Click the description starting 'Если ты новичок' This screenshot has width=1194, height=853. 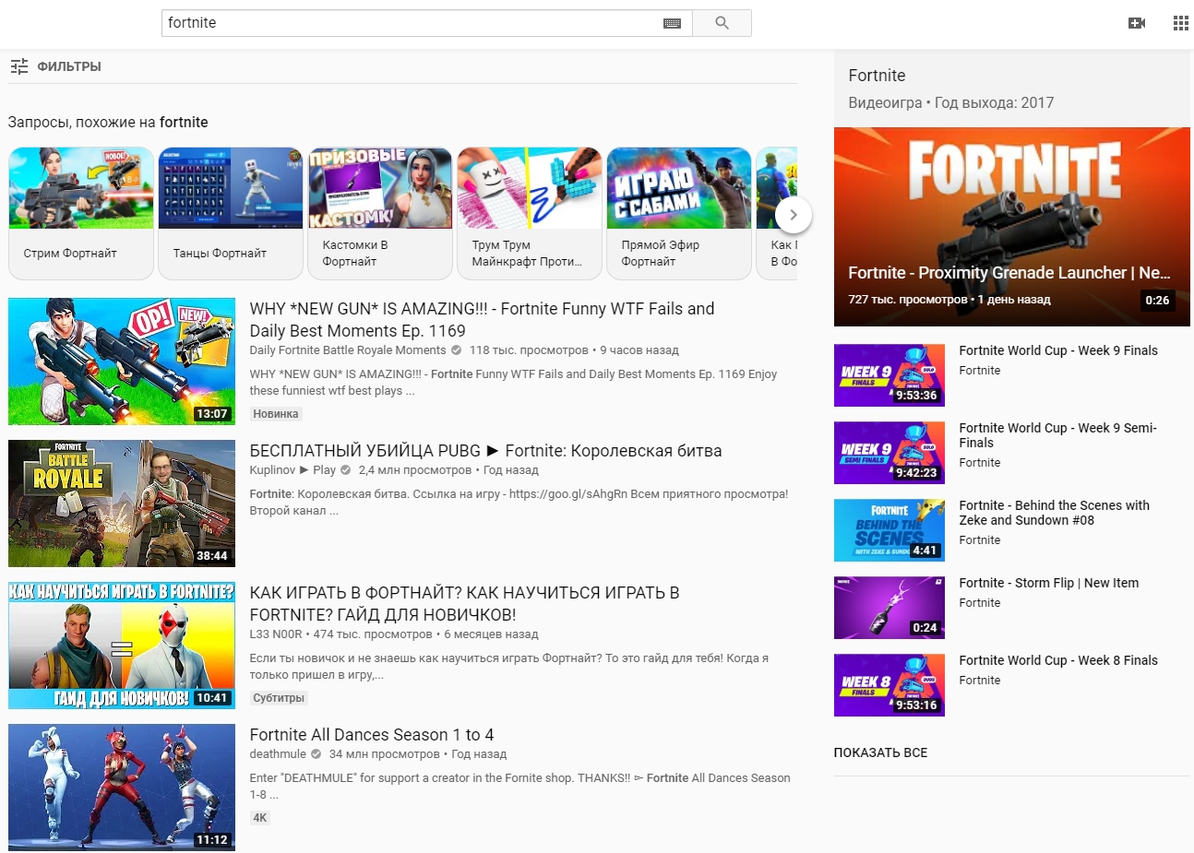(x=508, y=667)
